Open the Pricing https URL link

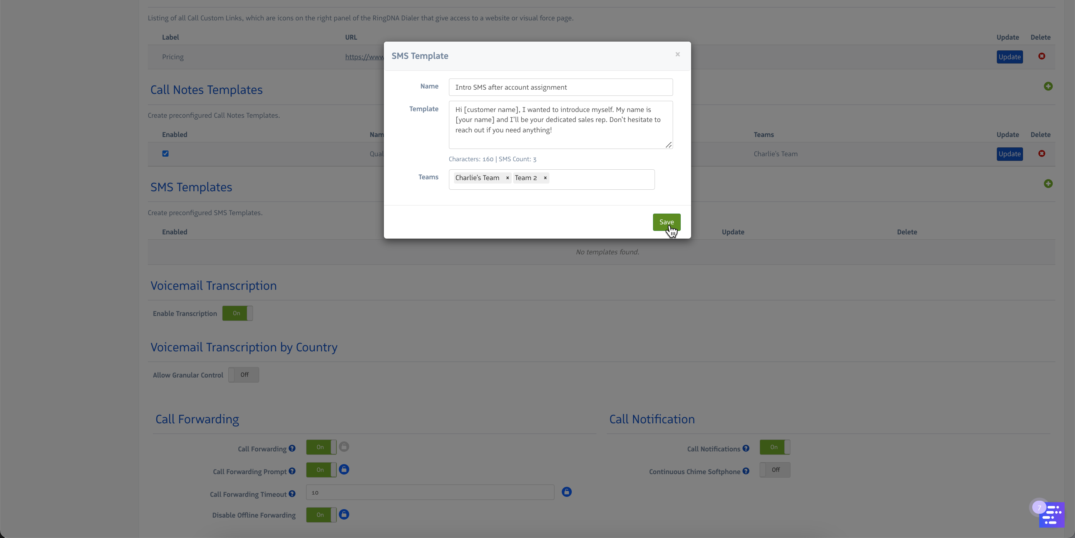click(x=364, y=57)
